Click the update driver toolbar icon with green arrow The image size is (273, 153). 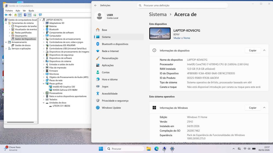[x=35, y=15]
